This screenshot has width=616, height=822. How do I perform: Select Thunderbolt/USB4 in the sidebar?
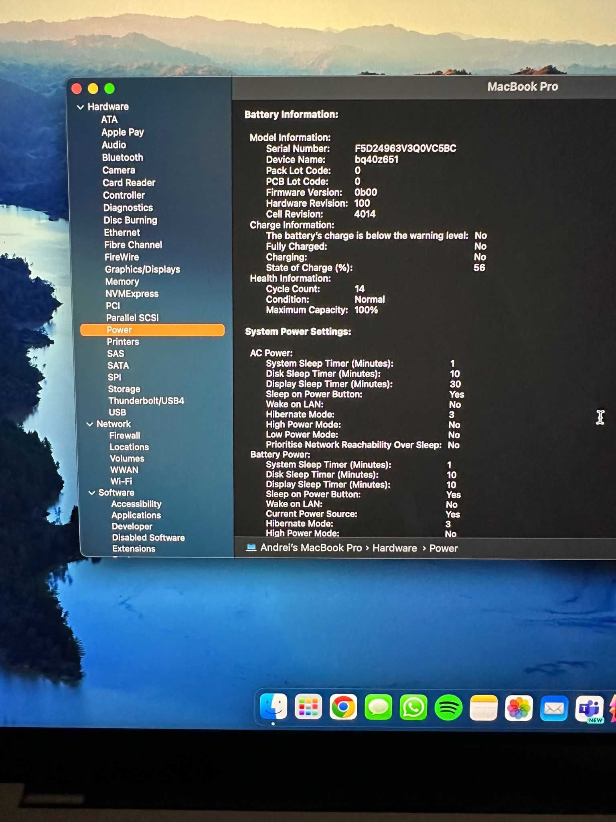click(146, 401)
